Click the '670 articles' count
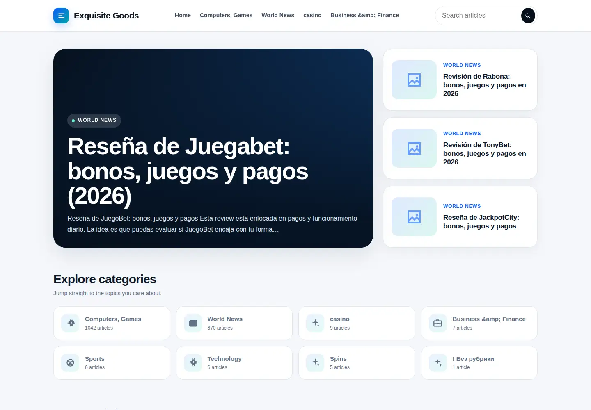Viewport: 591px width, 410px height. 220,328
